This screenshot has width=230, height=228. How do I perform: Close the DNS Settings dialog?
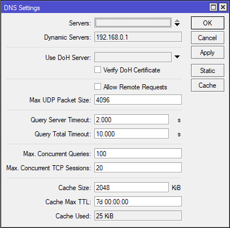click(x=223, y=7)
